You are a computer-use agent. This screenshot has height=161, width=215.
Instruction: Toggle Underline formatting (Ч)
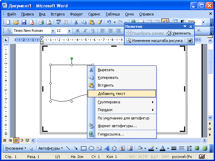tap(93, 31)
